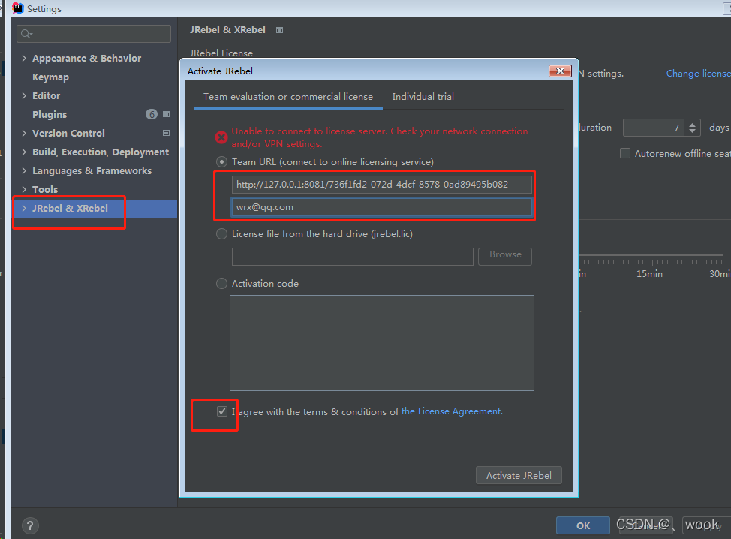Screen dimensions: 731x539
Task: Click the Team URL input field
Action: pos(382,184)
